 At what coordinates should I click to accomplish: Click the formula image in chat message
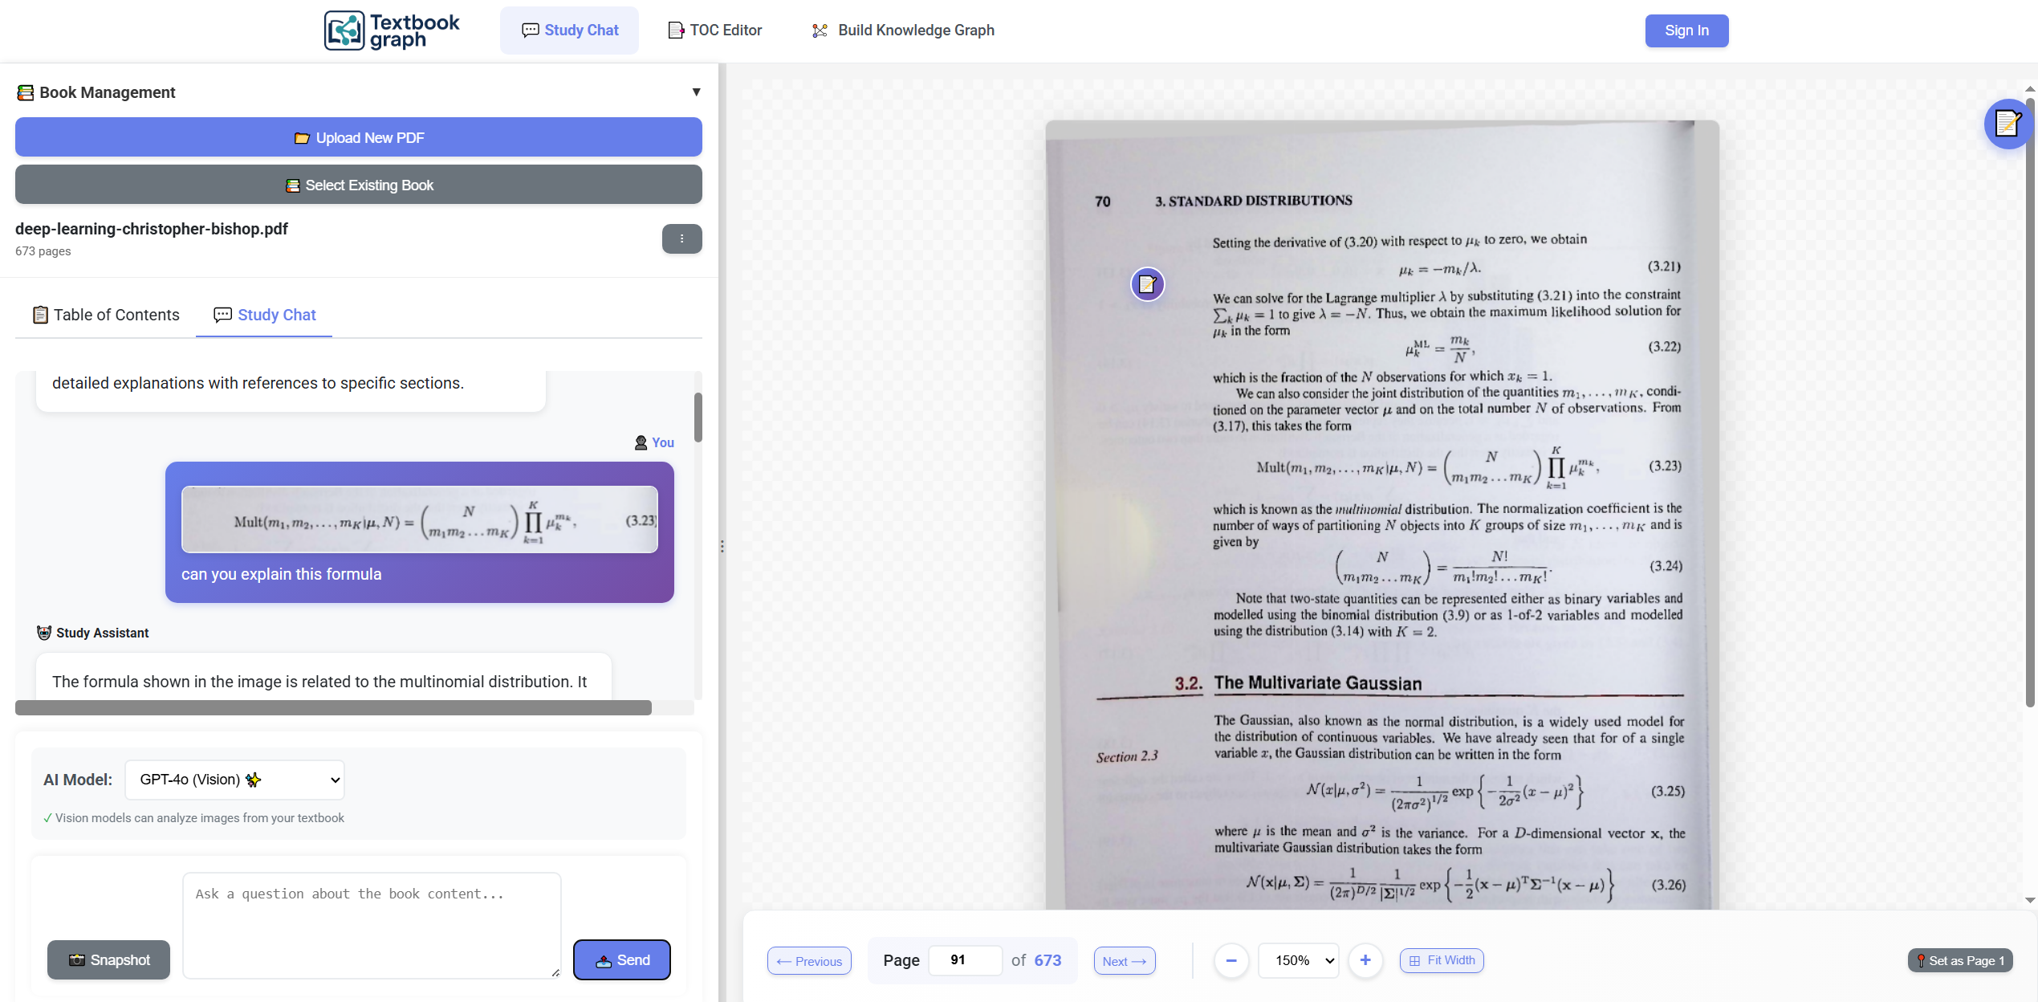point(420,519)
